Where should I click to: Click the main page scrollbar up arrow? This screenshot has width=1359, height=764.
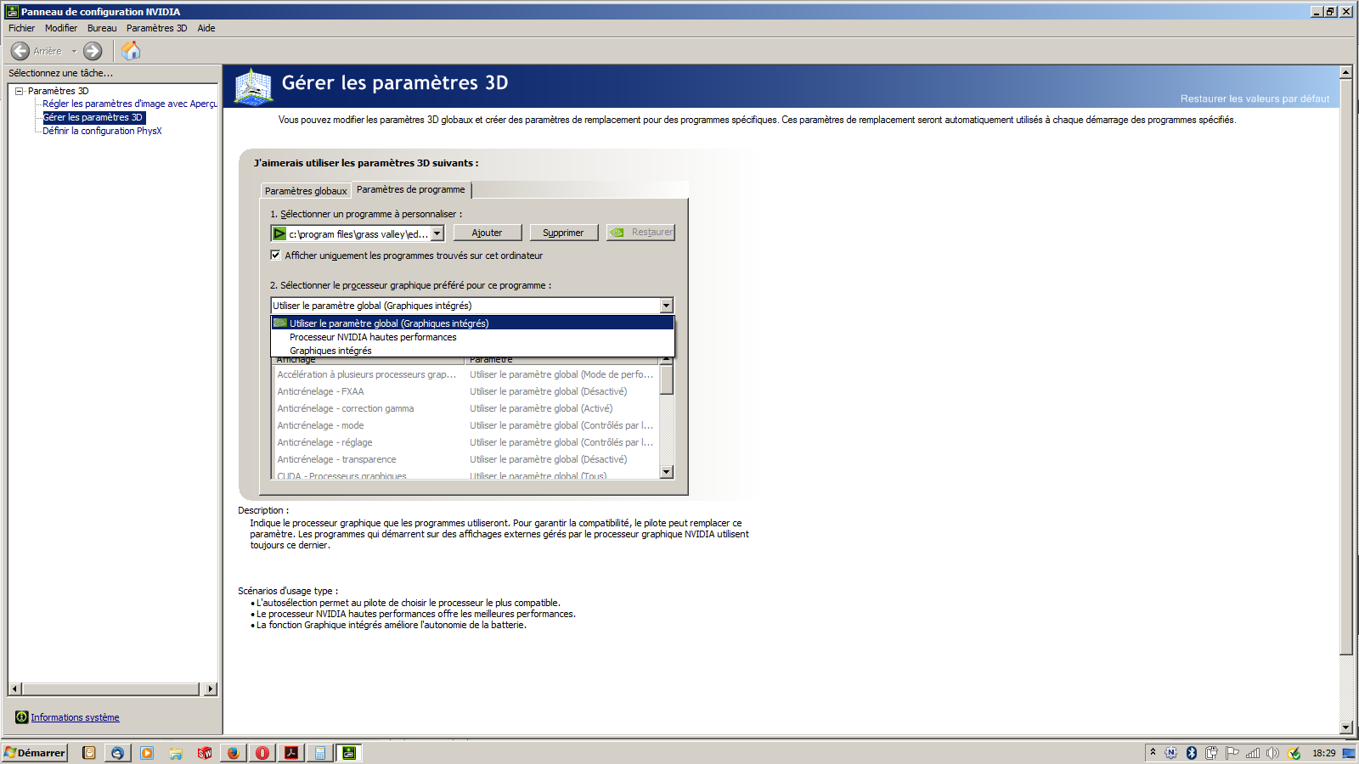click(x=1345, y=72)
